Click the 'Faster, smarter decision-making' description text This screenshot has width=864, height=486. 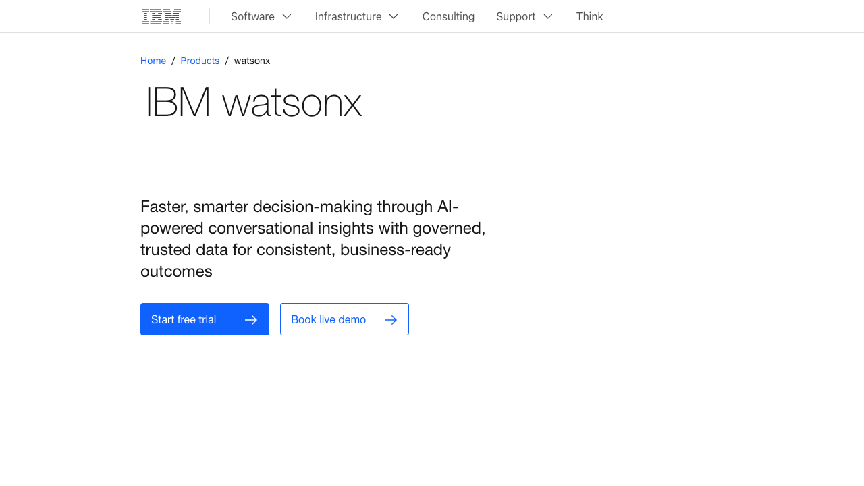click(313, 238)
